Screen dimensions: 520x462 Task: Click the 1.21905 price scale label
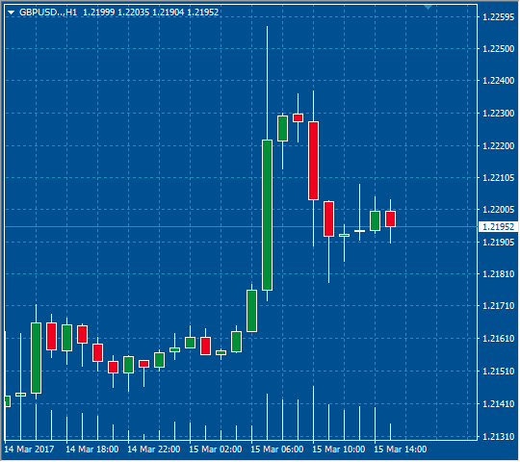click(499, 243)
